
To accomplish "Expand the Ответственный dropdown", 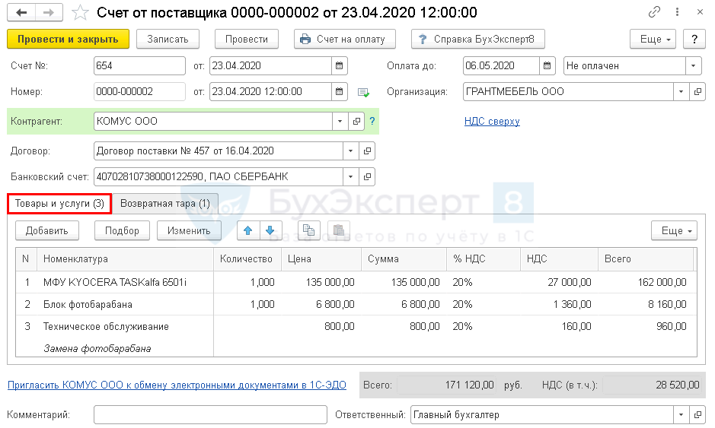I will (681, 415).
